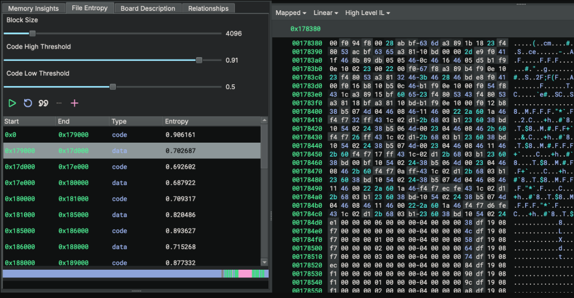Click hex address 001783a0

tap(307, 60)
